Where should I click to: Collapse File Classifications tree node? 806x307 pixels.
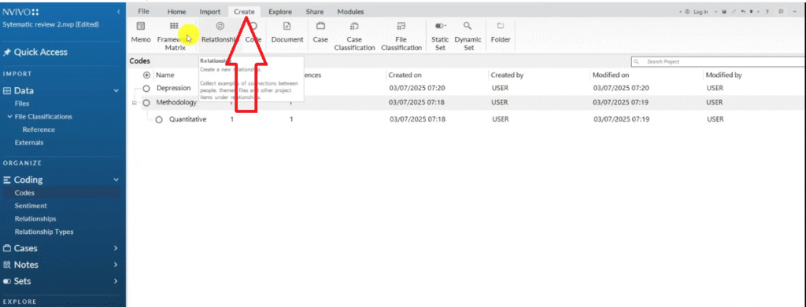coord(9,116)
